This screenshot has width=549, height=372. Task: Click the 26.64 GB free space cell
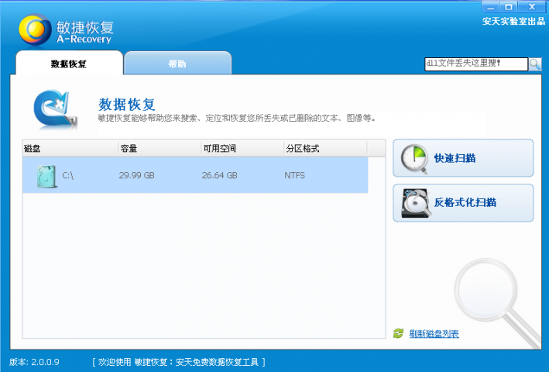pos(220,175)
